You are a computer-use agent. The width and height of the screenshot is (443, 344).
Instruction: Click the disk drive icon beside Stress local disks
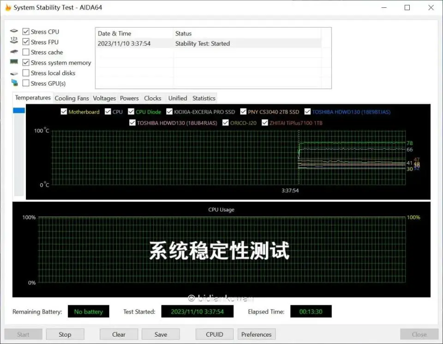pos(14,73)
